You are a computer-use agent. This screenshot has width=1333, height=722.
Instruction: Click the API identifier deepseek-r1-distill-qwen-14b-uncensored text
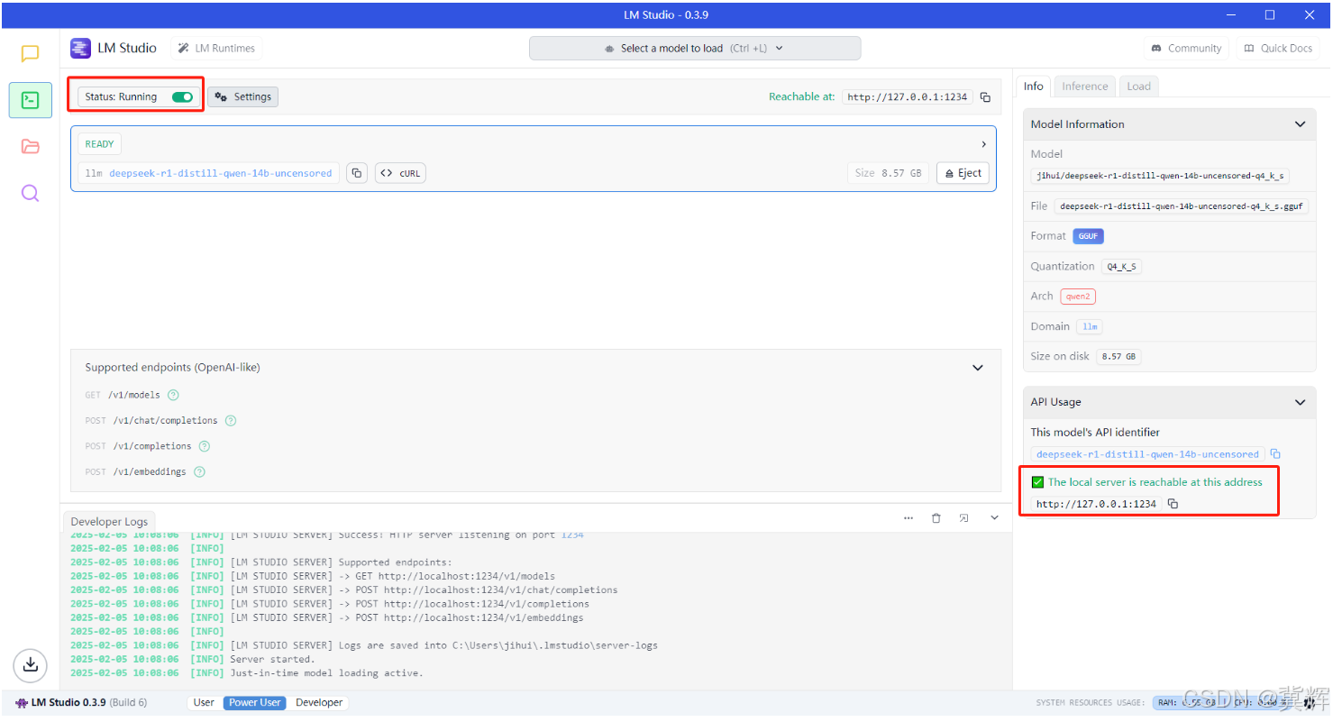coord(1147,454)
